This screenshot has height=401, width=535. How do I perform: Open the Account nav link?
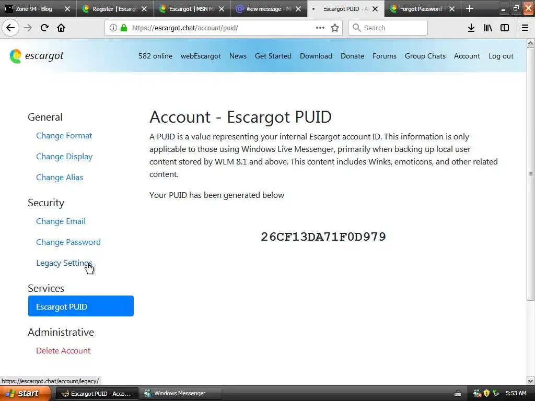467,56
